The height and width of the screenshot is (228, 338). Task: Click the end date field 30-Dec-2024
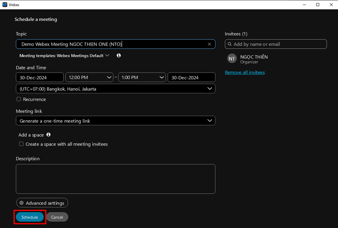(x=191, y=77)
